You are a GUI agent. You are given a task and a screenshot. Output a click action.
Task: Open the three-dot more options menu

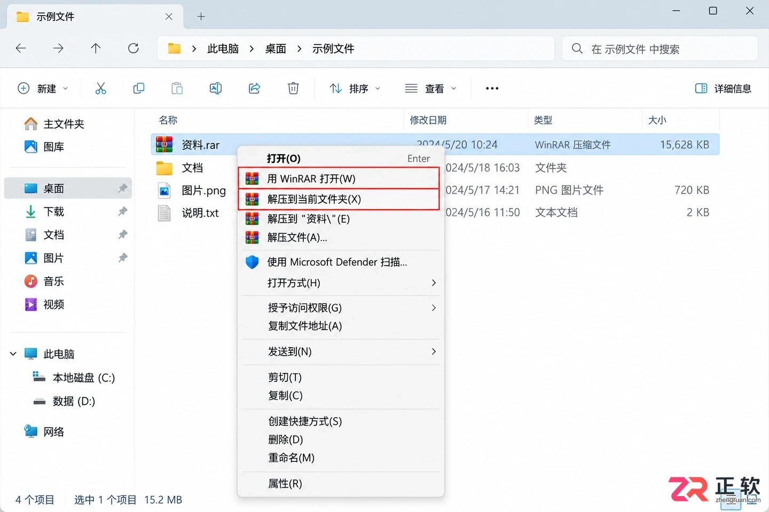point(492,89)
